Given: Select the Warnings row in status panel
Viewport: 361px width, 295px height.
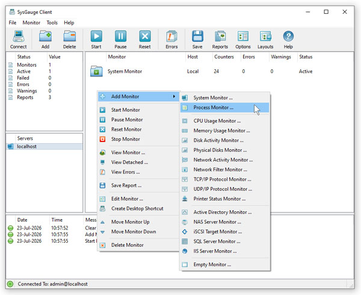Looking at the screenshot, I should click(44, 91).
